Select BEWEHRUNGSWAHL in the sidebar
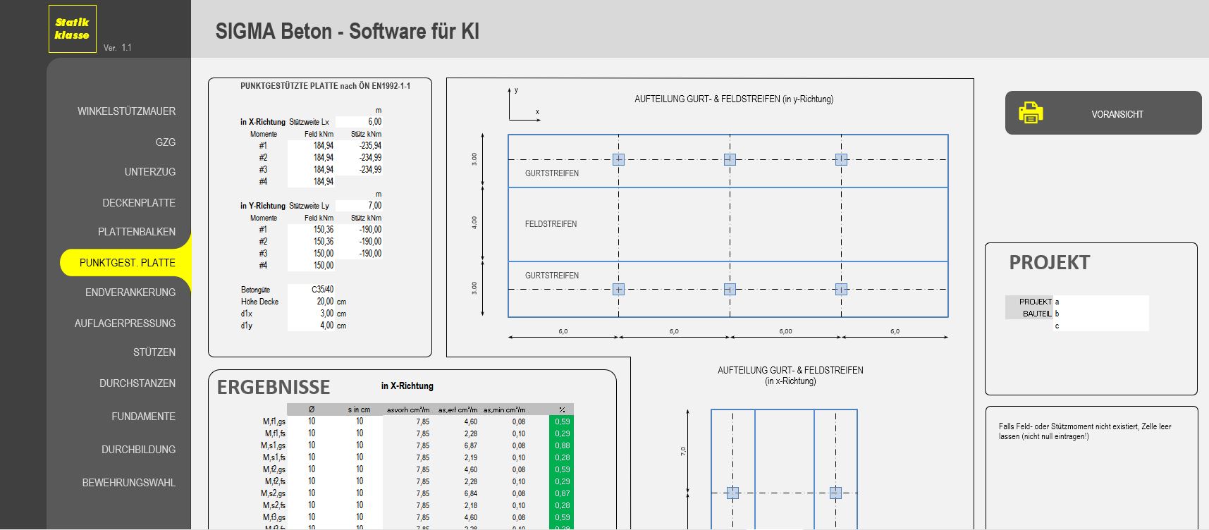Image resolution: width=1209 pixels, height=530 pixels. point(128,483)
